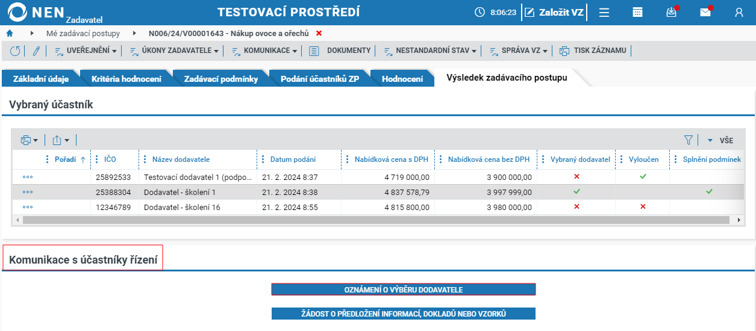The height and width of the screenshot is (331, 756).
Task: Click the refresh icon in toolbar
Action: click(x=15, y=51)
